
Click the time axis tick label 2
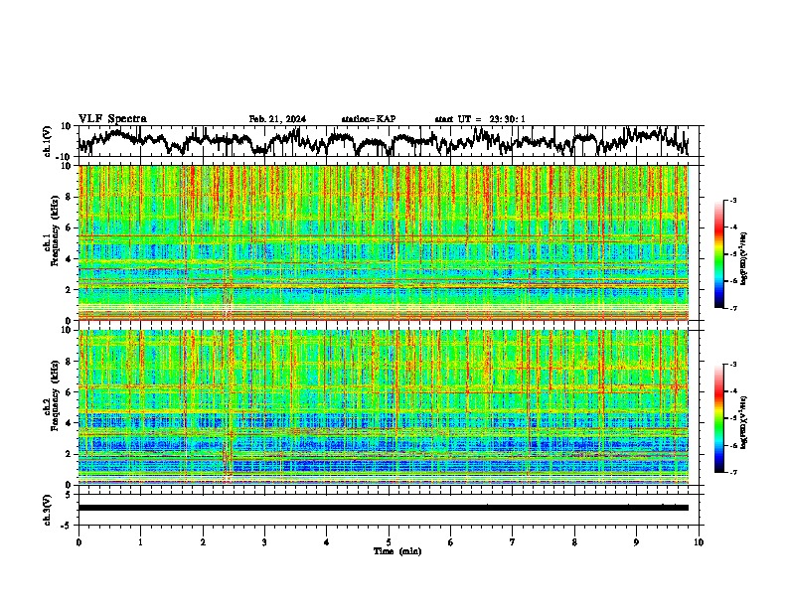point(203,542)
